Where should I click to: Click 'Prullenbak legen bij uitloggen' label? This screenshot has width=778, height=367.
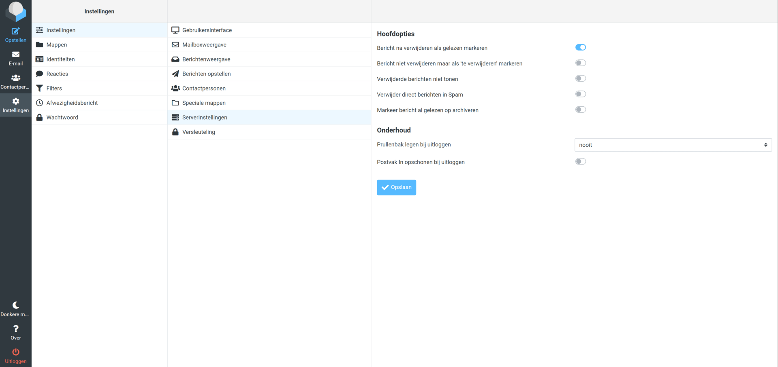[414, 145]
